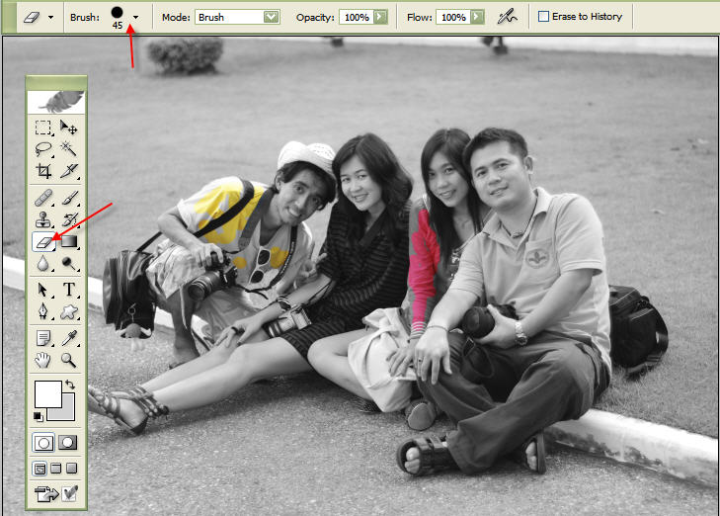Select the Eyedropper tool
Viewport: 720px width, 516px height.
[69, 339]
